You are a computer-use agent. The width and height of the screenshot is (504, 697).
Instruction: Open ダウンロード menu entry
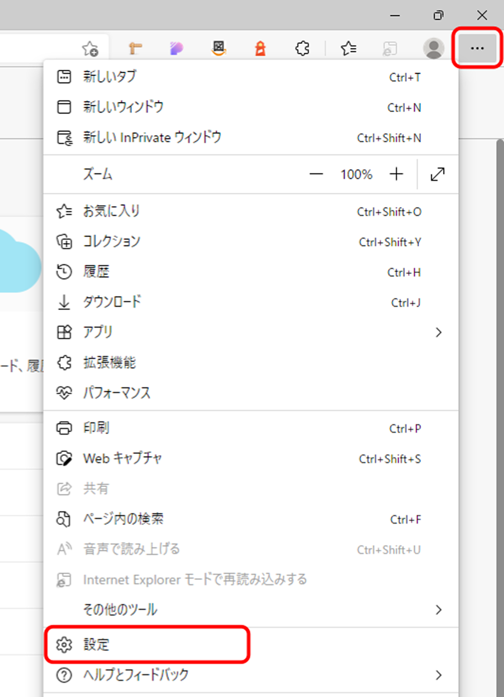[x=251, y=302]
